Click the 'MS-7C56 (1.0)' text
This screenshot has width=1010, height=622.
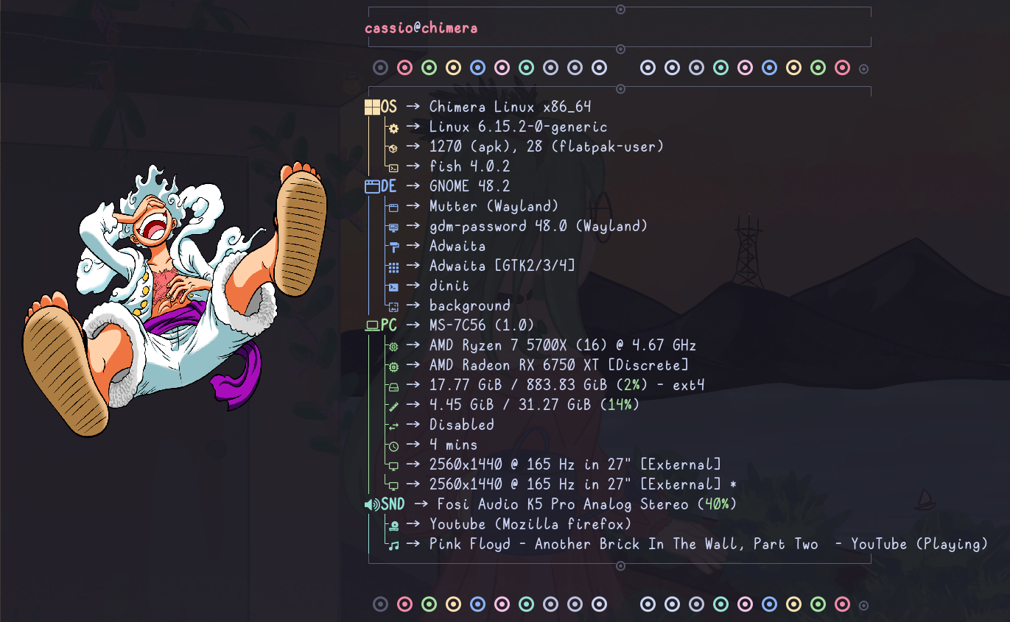[x=482, y=326]
